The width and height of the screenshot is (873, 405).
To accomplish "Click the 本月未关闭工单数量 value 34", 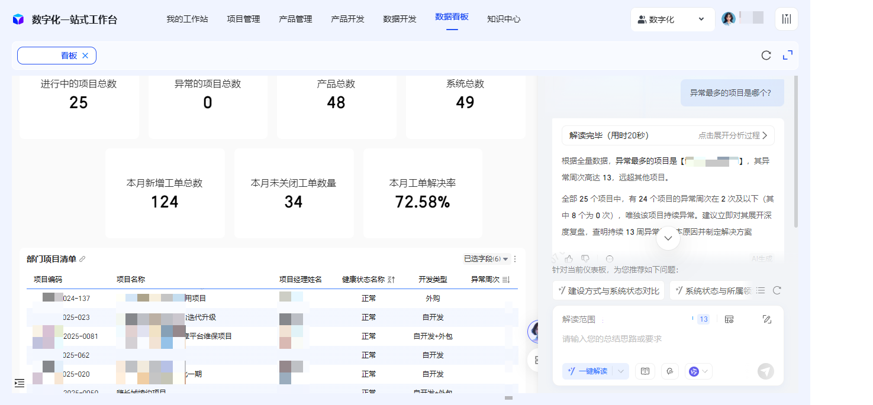I will (294, 202).
